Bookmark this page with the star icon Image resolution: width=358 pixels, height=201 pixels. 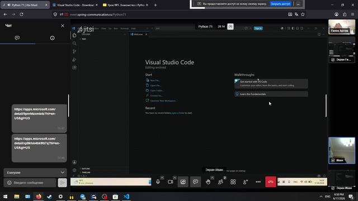303,15
